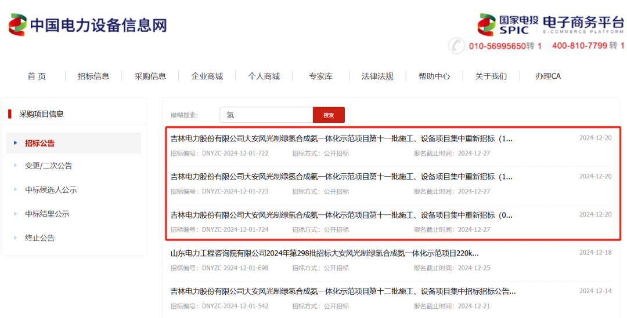Screen dimensions: 627x318
Task: Open the 山东电力工程咨询院 tender announcement link
Action: click(325, 253)
